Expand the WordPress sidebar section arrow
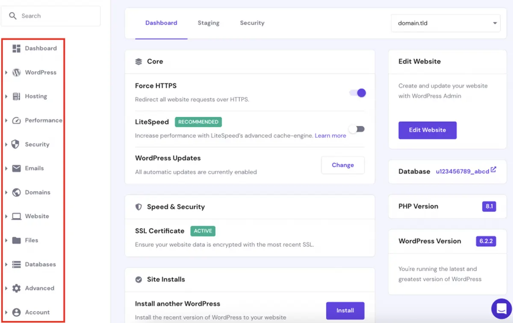The width and height of the screenshot is (513, 323). (x=6, y=73)
